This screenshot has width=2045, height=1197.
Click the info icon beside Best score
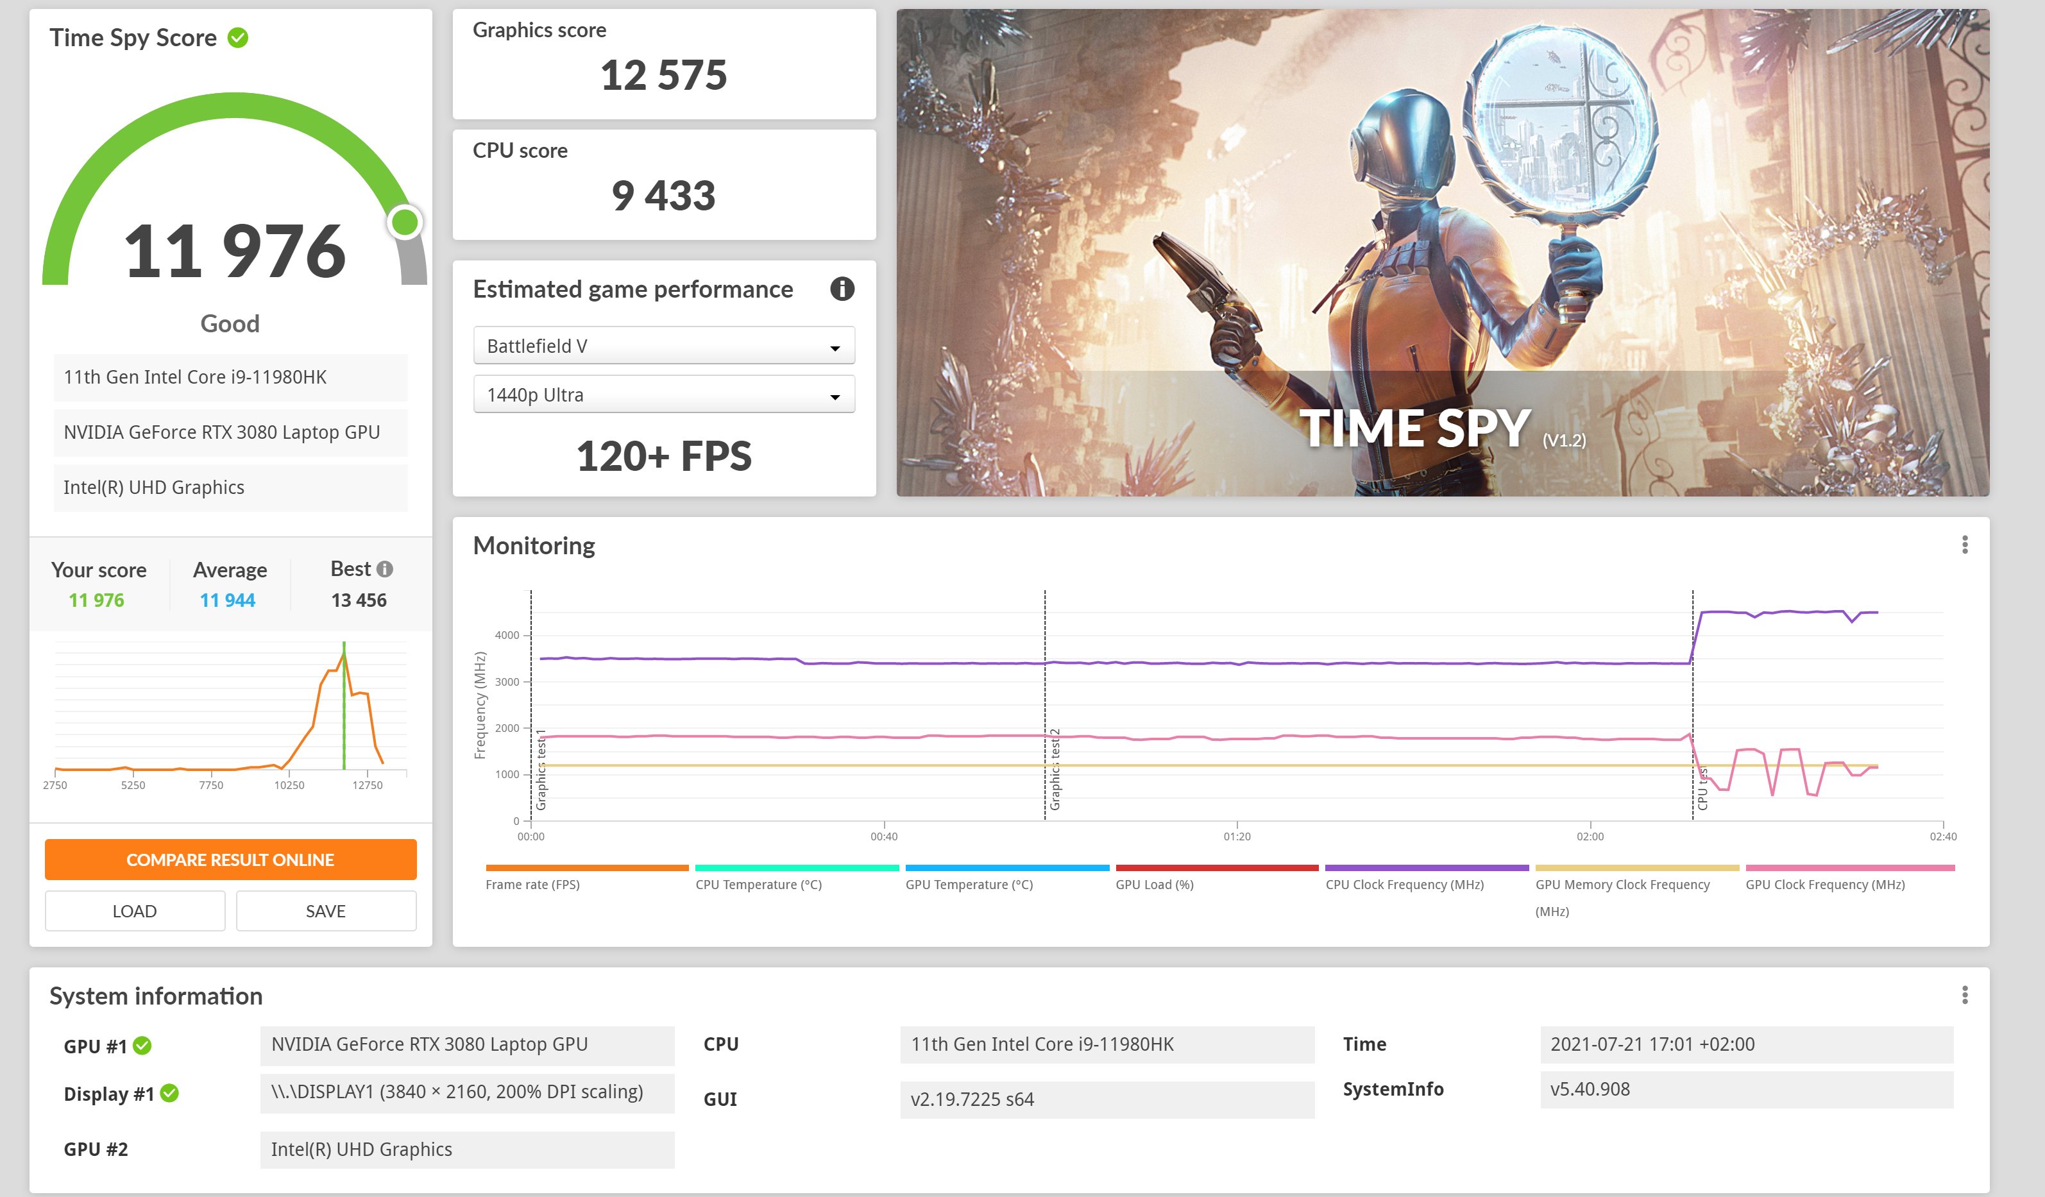click(x=386, y=569)
